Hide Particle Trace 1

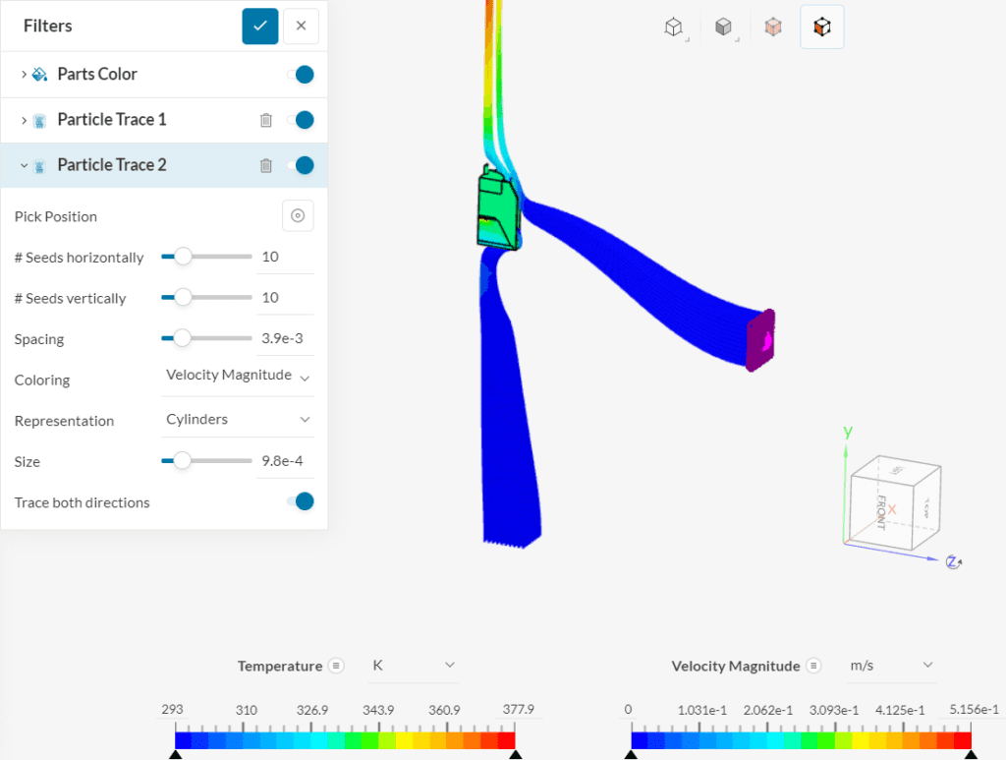304,119
